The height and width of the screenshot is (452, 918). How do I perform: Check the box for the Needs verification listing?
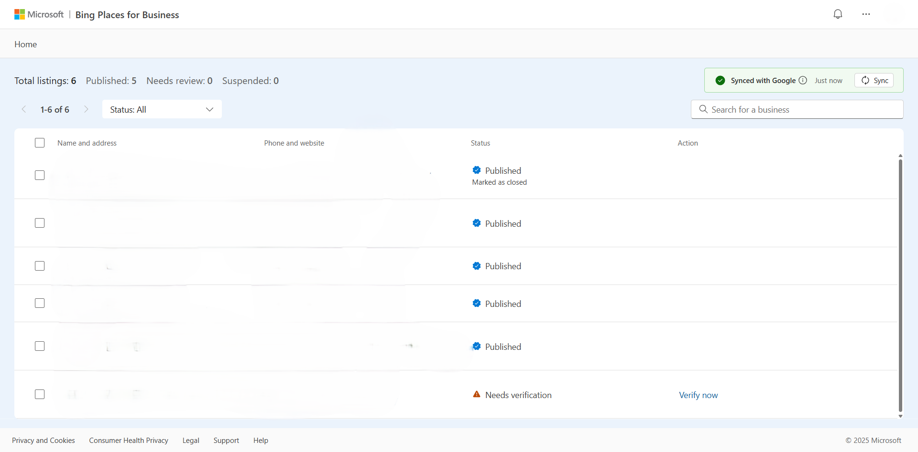tap(40, 394)
